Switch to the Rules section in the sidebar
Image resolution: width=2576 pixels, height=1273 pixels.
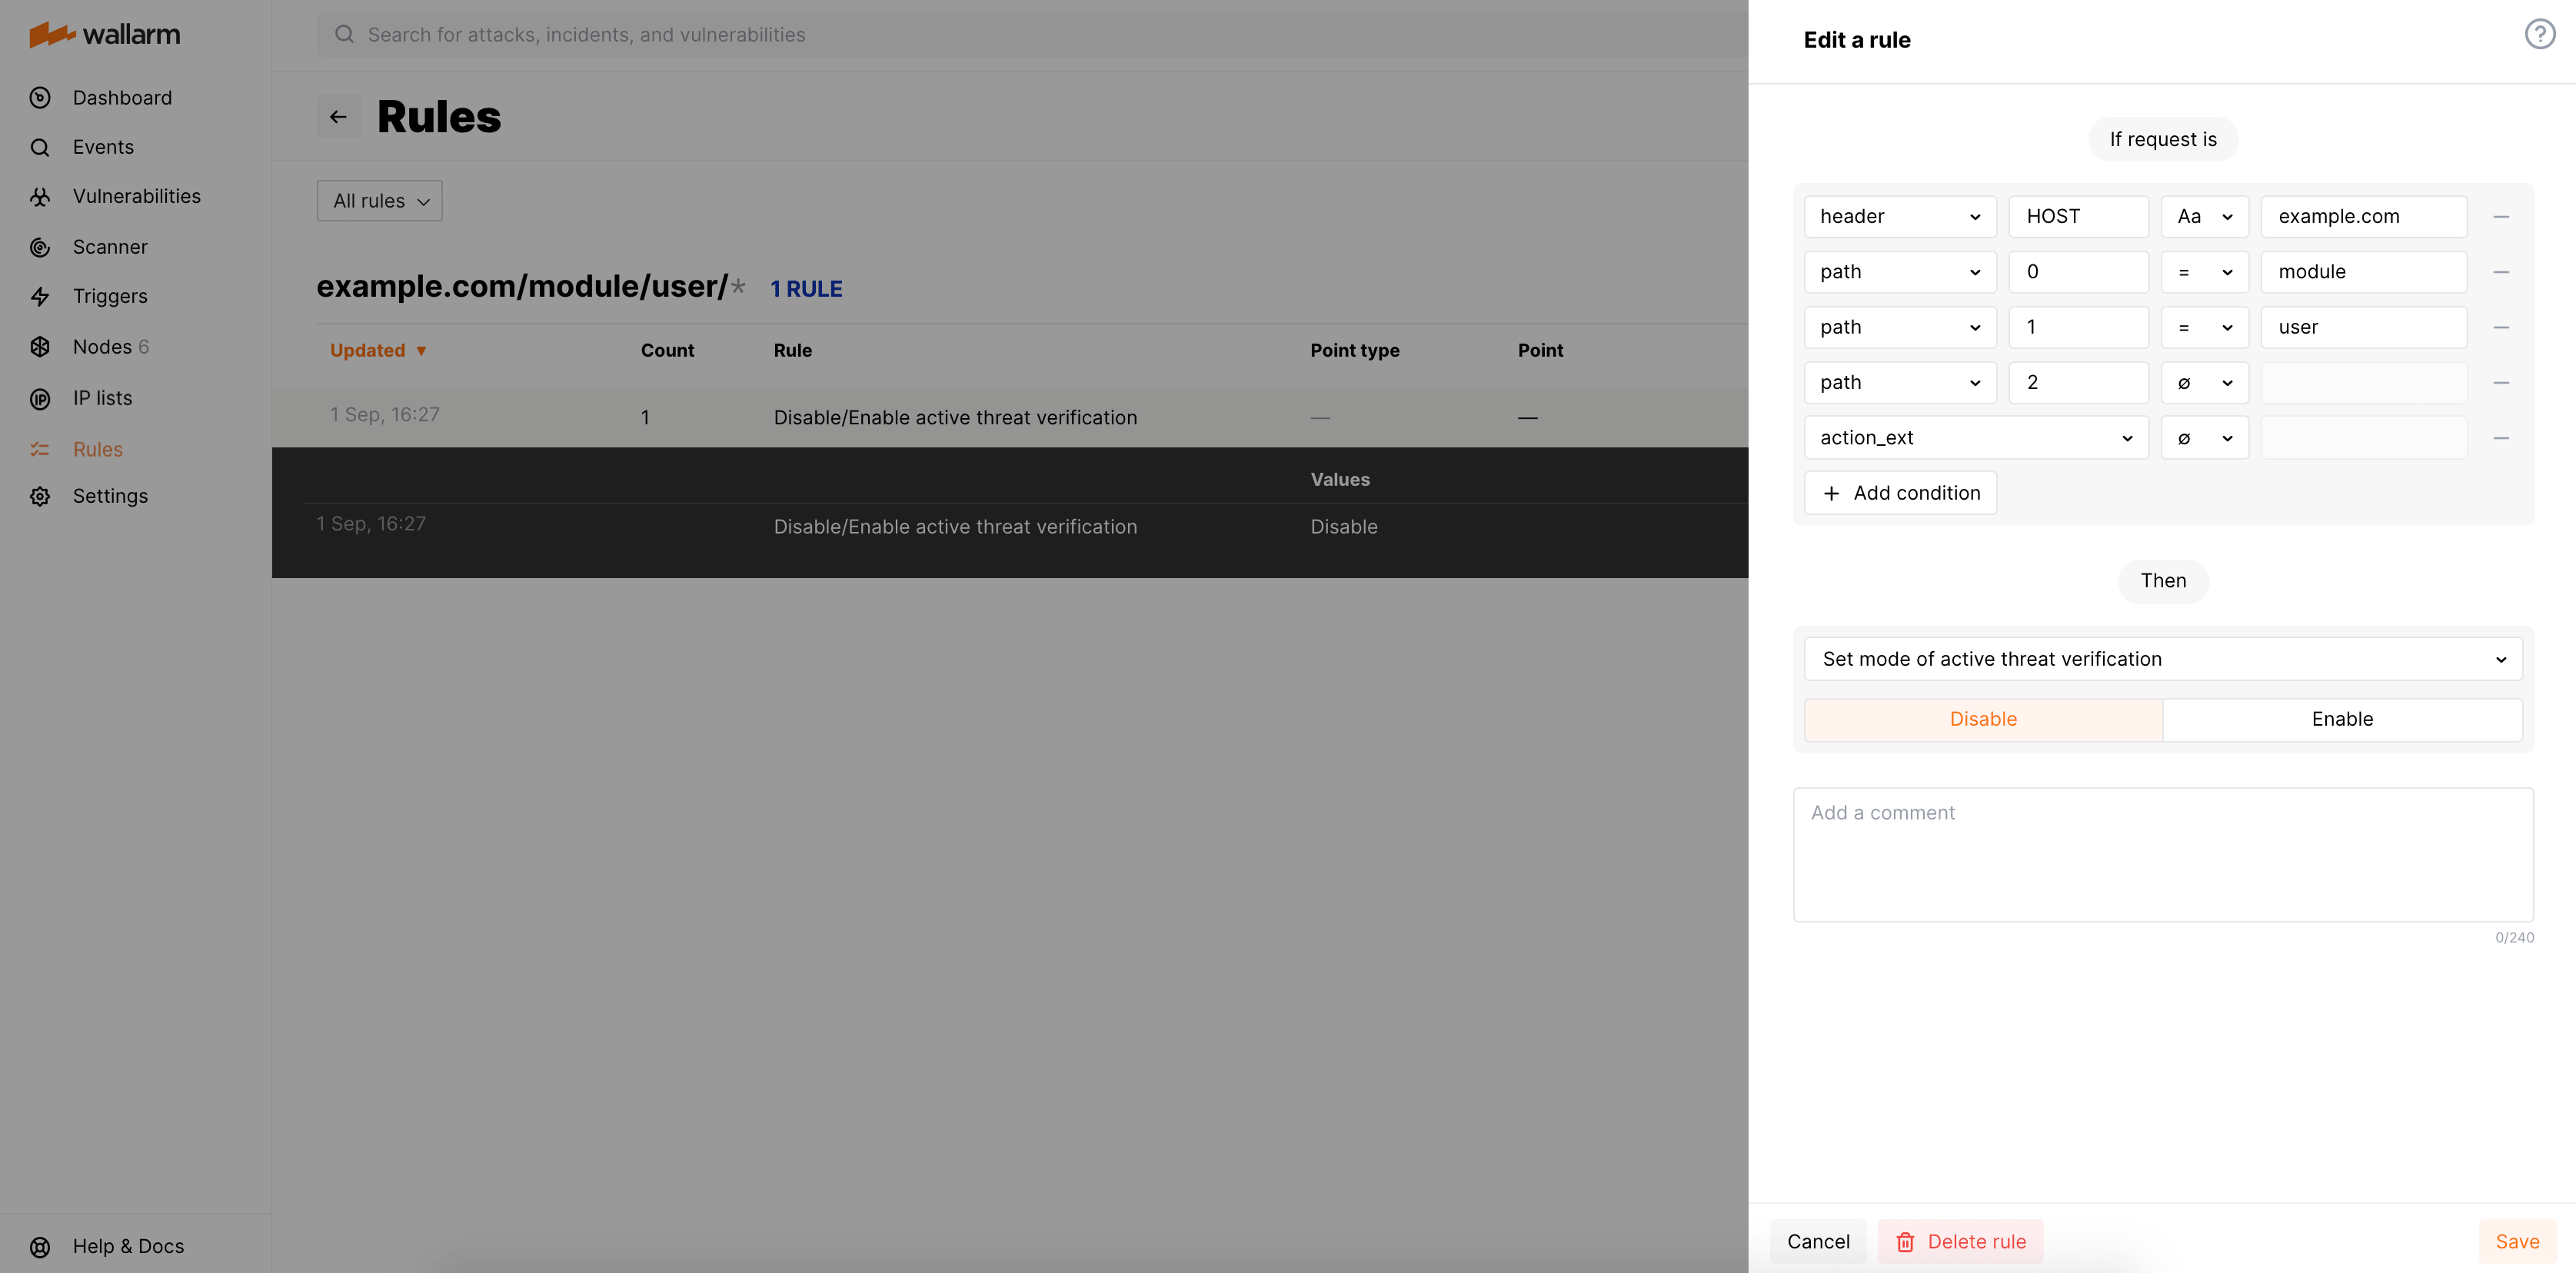click(x=97, y=448)
